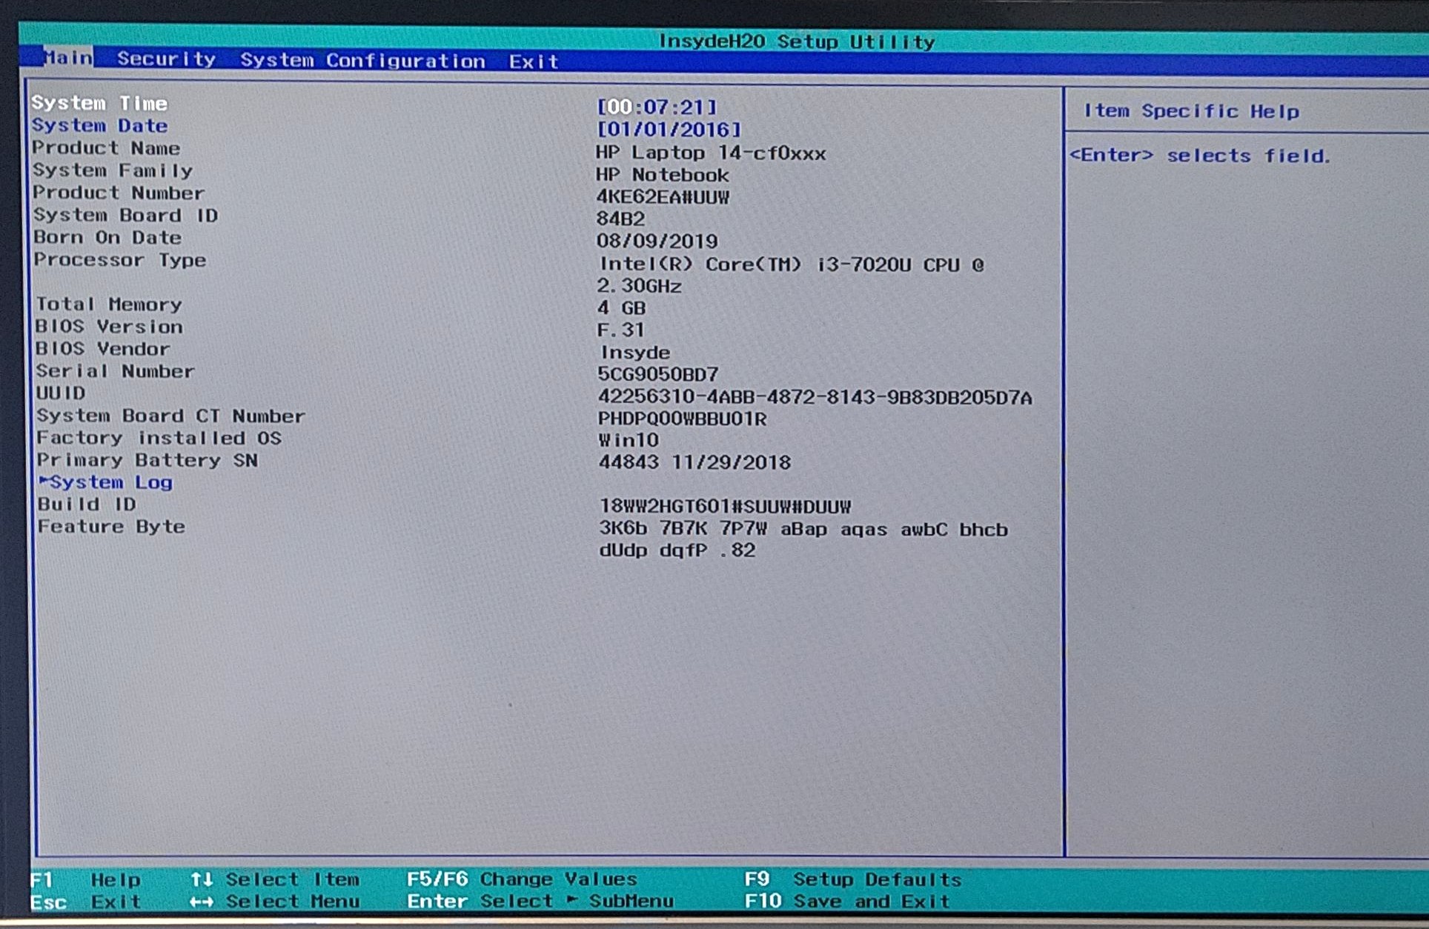Click the Select Menu arrow hint
The height and width of the screenshot is (929, 1429).
pyautogui.click(x=275, y=902)
